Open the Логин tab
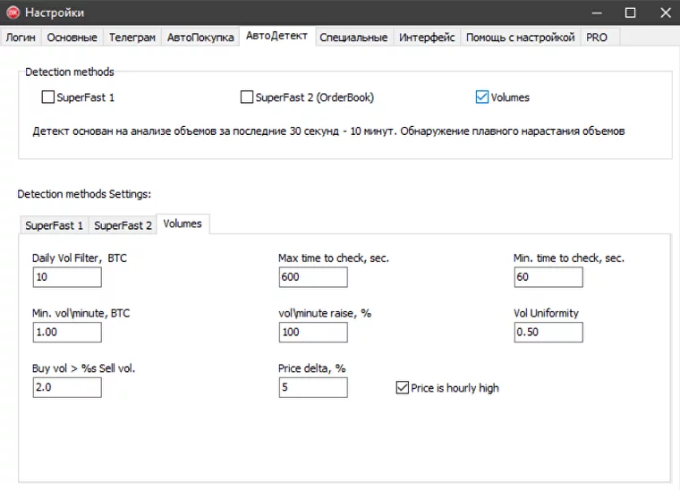 21,38
